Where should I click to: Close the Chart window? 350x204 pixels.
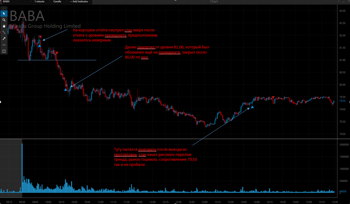tap(348, 2)
